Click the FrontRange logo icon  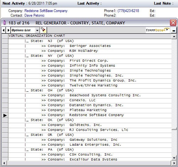coord(157,30)
